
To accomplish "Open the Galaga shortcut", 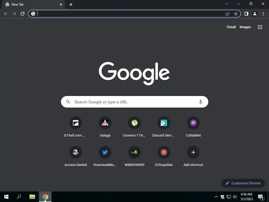I will pos(105,127).
